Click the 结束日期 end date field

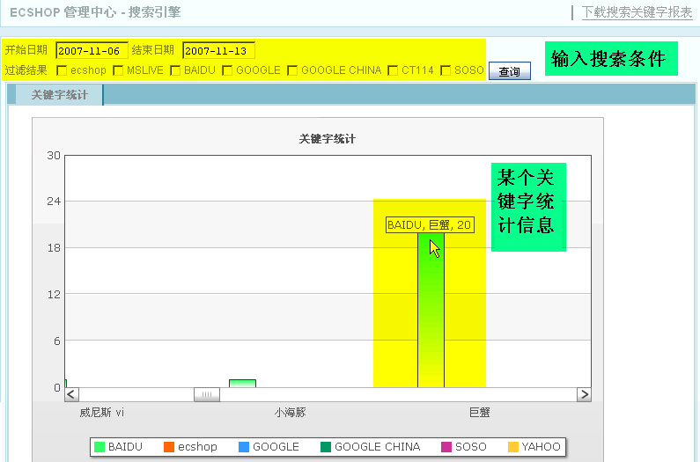click(218, 50)
